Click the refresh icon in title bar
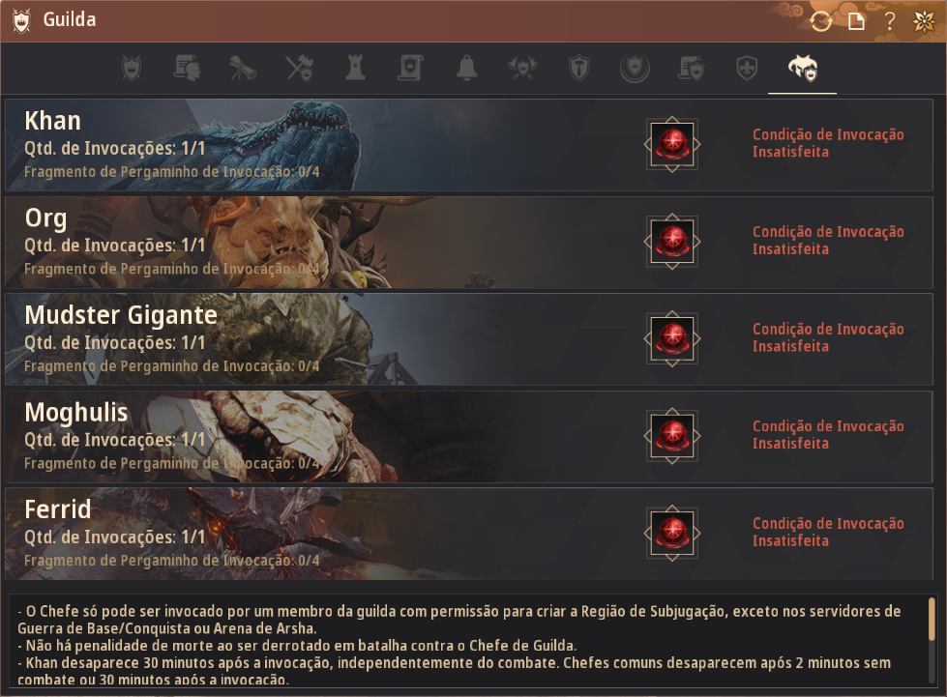 (821, 21)
